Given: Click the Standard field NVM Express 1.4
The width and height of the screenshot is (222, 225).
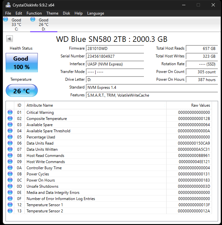Looking at the screenshot, I should [x=152, y=88].
